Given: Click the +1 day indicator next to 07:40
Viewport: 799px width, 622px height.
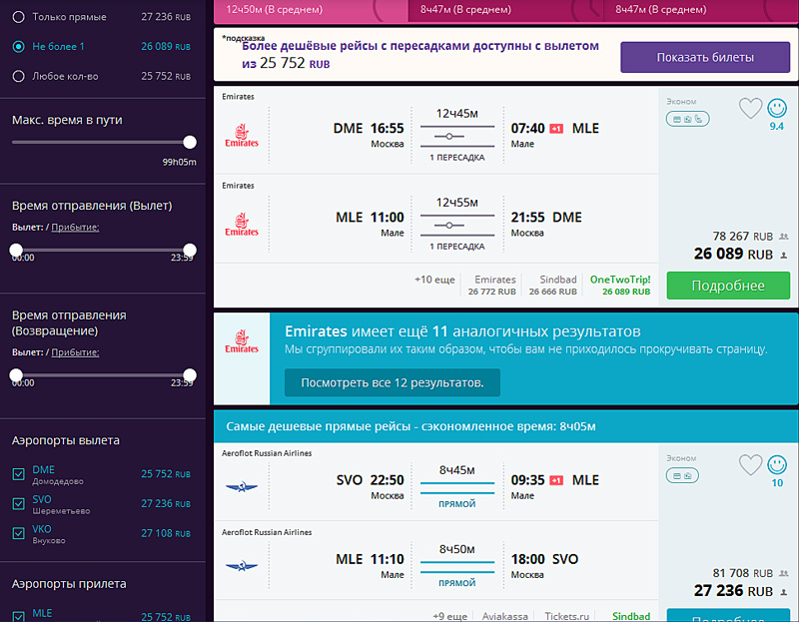Looking at the screenshot, I should tap(556, 129).
